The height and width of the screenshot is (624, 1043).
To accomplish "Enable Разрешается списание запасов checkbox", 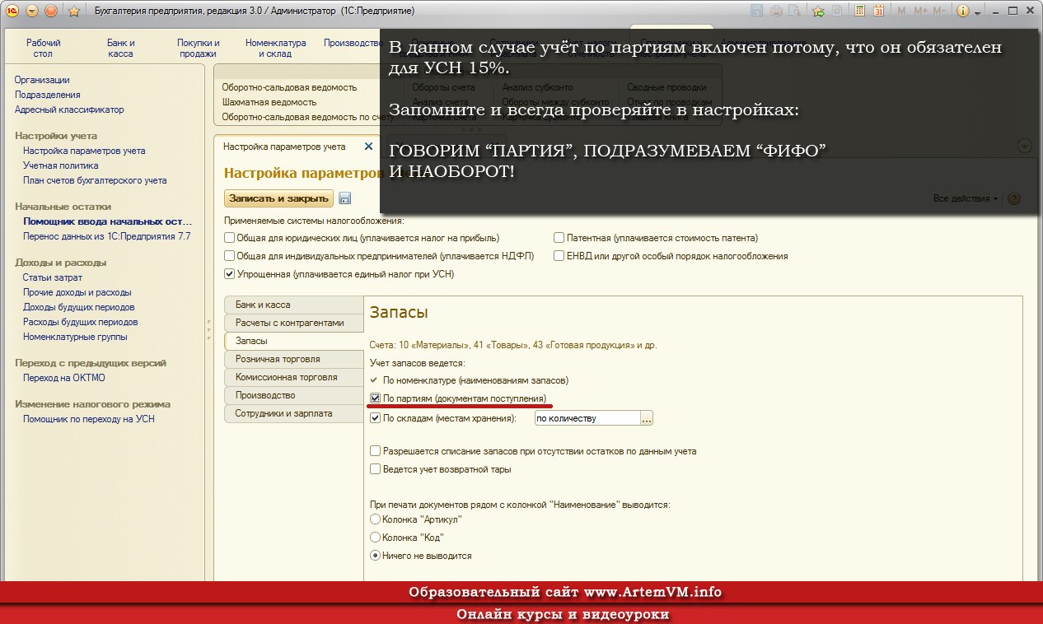I will [x=376, y=451].
